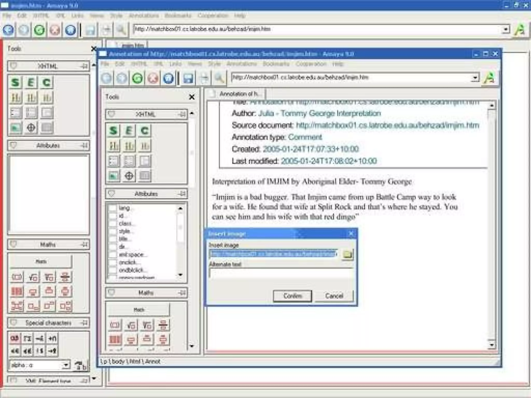Viewport: 531px width, 398px height.
Task: Check the 'class' attribute checkbox
Action: point(113,223)
